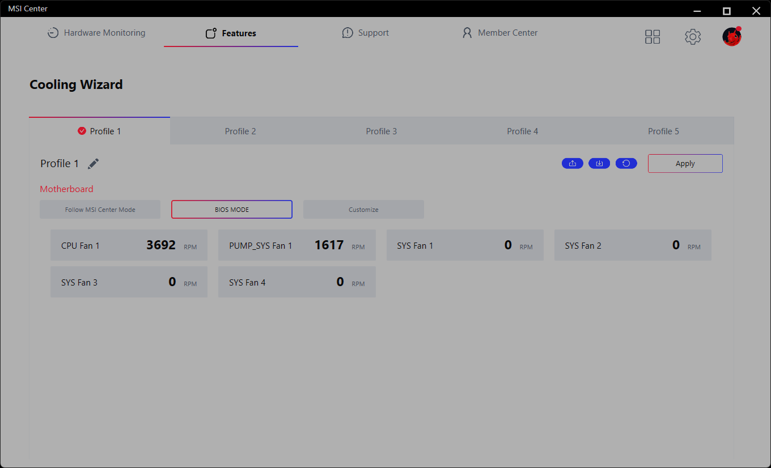Click the Apply button
Screen dimensions: 771x468
685,164
